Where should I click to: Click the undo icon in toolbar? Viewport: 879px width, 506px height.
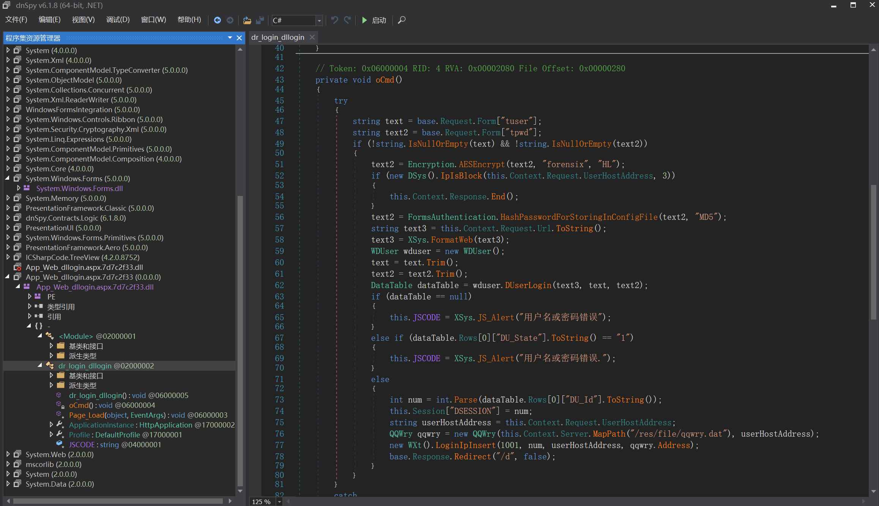pyautogui.click(x=334, y=20)
